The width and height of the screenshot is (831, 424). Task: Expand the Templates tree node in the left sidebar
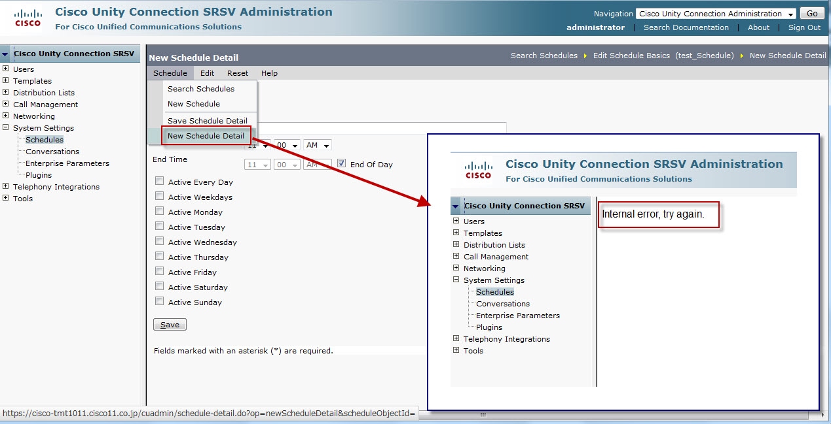pos(6,80)
